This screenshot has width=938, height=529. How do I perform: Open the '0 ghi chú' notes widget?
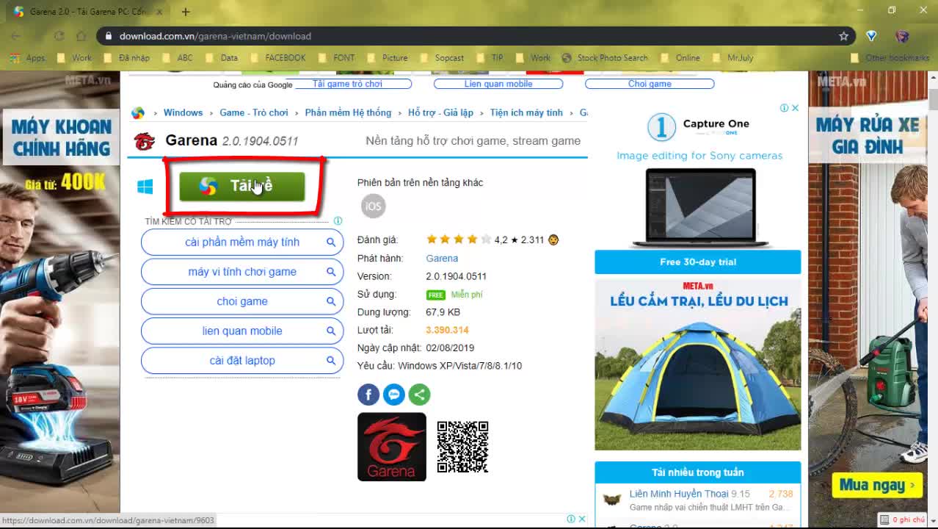(902, 519)
